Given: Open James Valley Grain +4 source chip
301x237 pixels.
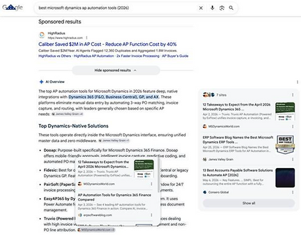Looking at the screenshot, I should pos(68,114).
